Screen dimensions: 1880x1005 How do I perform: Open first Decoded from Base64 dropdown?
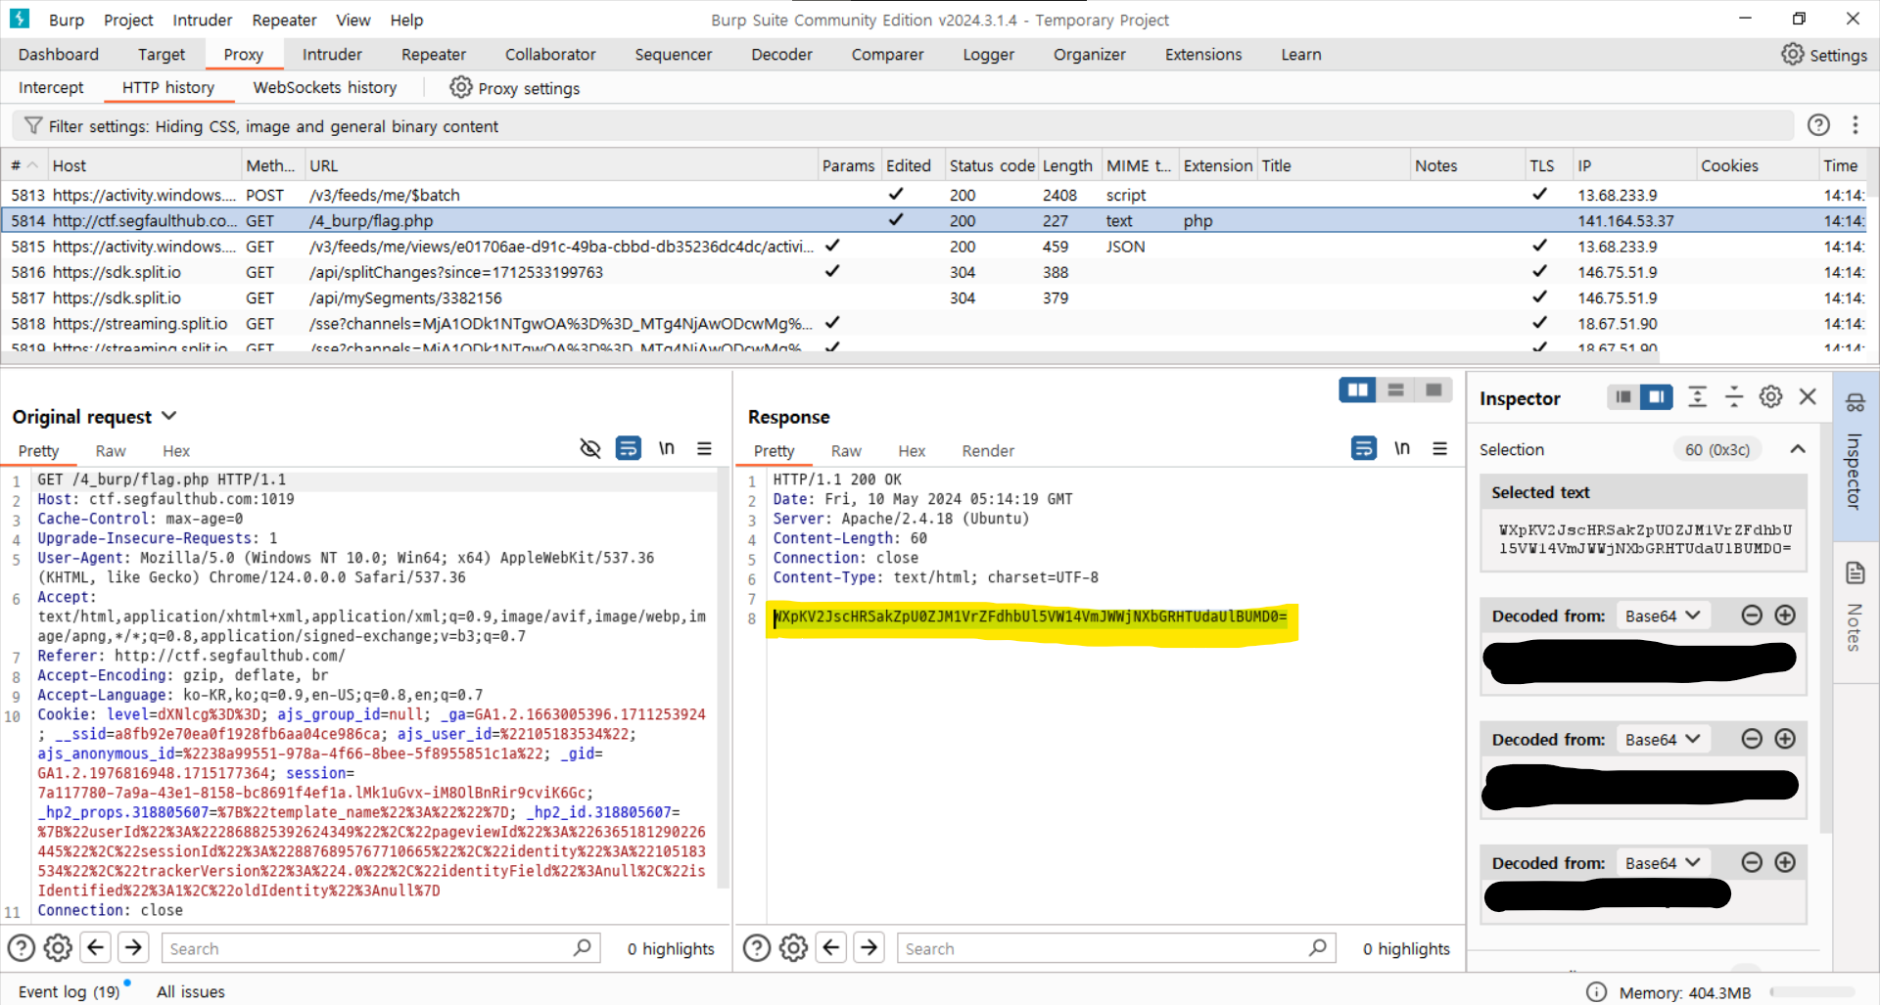point(1663,616)
